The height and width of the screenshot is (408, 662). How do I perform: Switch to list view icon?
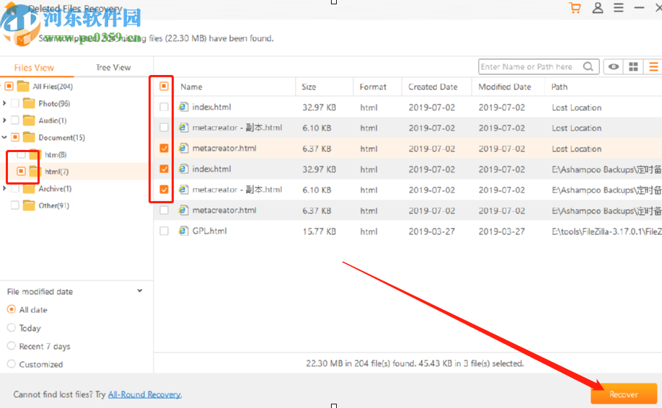click(653, 66)
